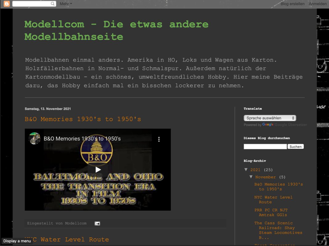Open the B&O Memories post title
The height and width of the screenshot is (246, 329).
pos(83,119)
